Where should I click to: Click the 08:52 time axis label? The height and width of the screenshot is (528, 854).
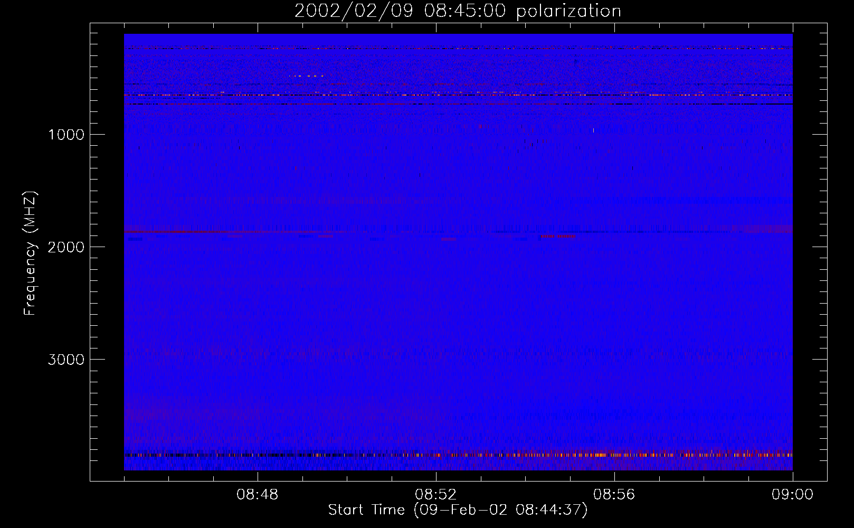click(x=436, y=495)
